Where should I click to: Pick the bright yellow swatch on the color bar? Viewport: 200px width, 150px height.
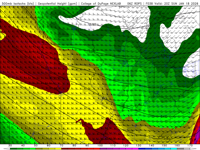point(58,148)
